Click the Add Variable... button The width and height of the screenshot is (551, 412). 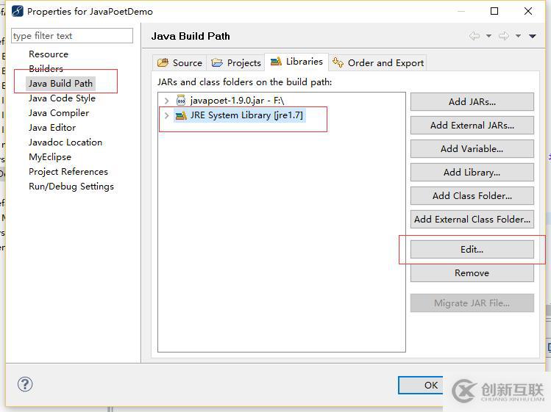(472, 149)
